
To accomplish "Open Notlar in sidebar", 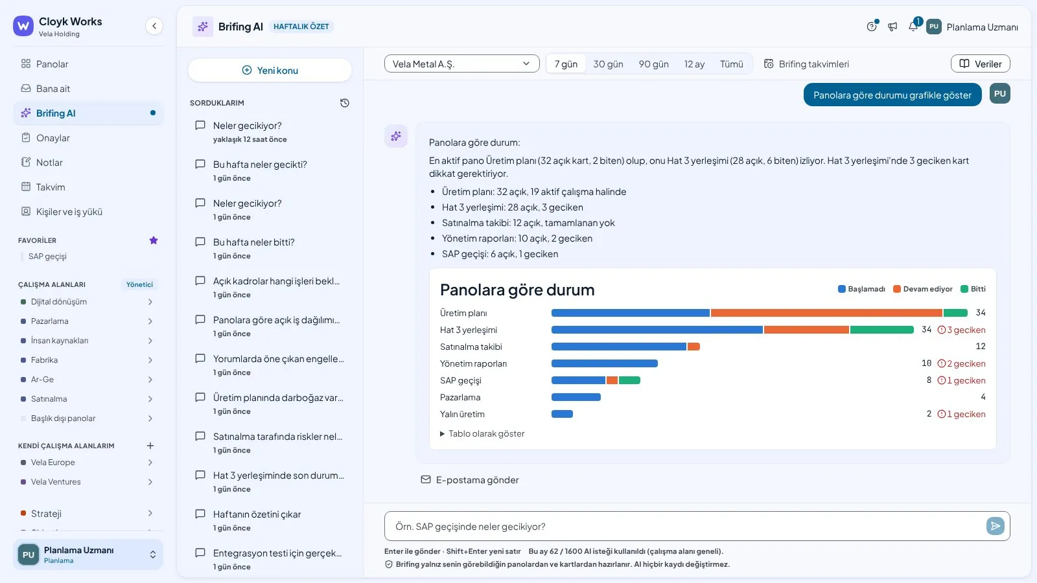I will pyautogui.click(x=88, y=163).
